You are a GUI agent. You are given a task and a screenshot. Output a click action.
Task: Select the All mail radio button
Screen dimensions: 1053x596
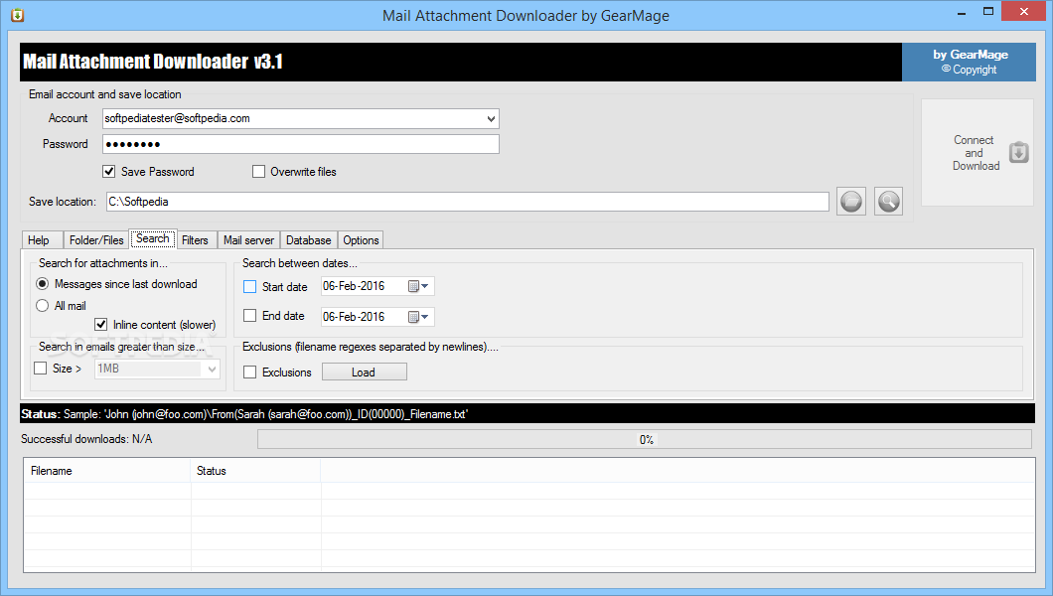[x=43, y=305]
